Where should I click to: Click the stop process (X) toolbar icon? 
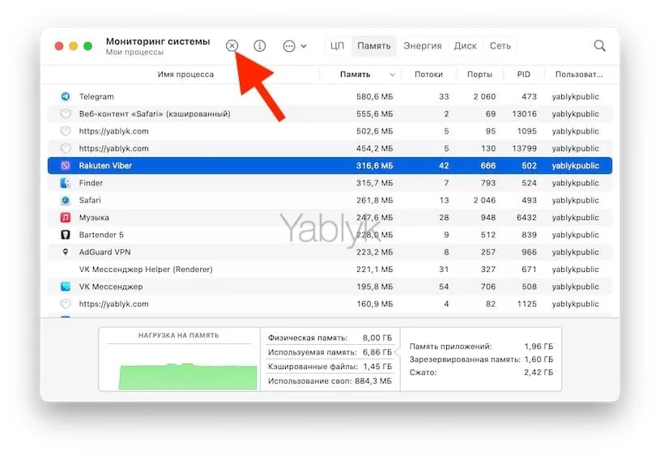click(232, 46)
